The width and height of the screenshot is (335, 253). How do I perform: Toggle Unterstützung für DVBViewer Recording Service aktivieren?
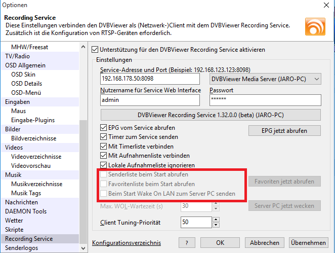pyautogui.click(x=95, y=50)
